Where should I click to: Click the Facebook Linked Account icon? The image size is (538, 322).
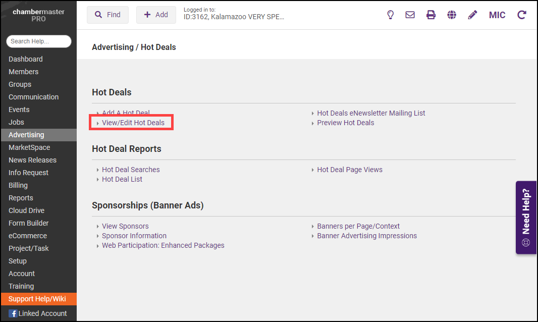pyautogui.click(x=13, y=313)
